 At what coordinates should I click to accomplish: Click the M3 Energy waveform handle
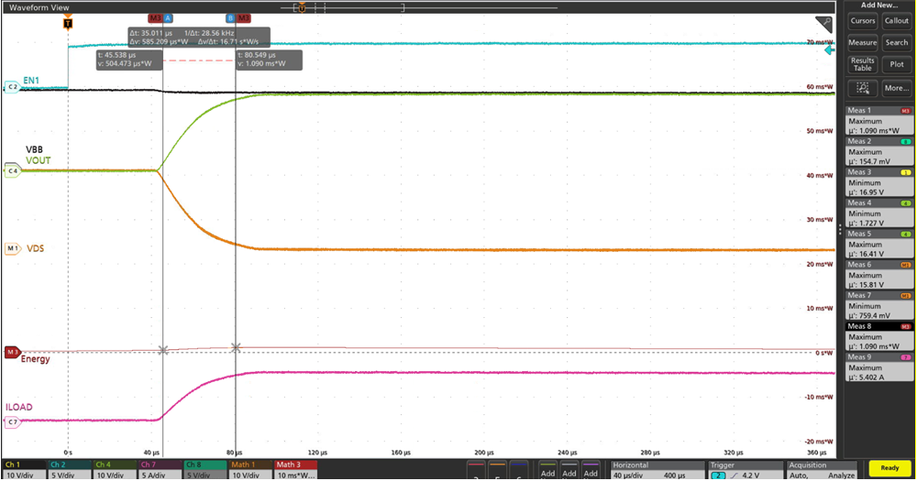[x=12, y=352]
